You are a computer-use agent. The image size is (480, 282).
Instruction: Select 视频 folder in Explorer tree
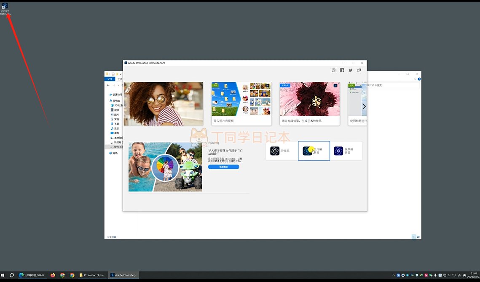coord(115,110)
